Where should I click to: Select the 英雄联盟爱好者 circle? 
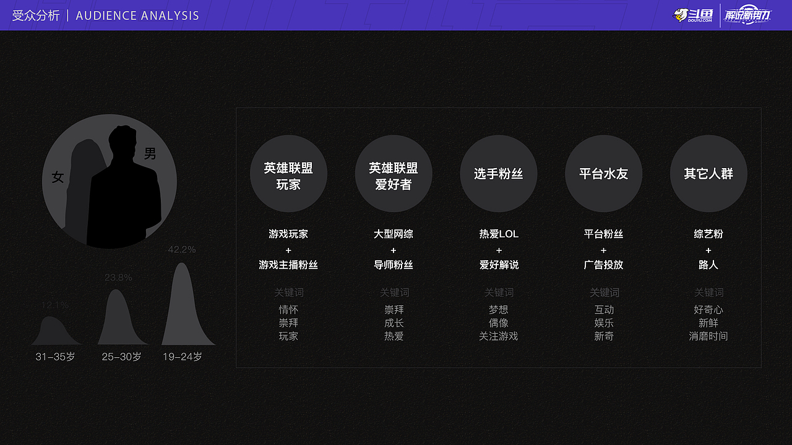tap(394, 174)
